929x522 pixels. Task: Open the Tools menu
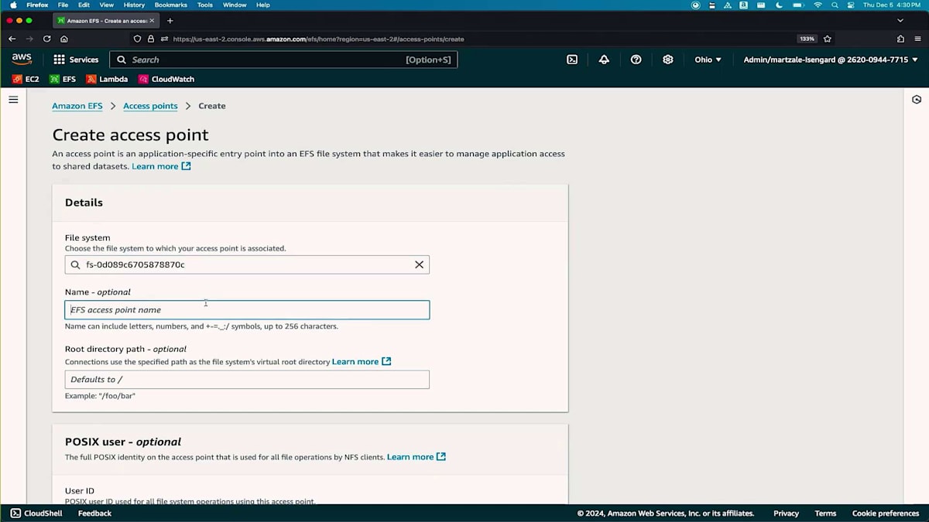pos(205,5)
